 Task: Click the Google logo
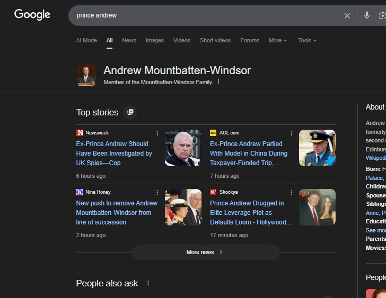coord(32,15)
